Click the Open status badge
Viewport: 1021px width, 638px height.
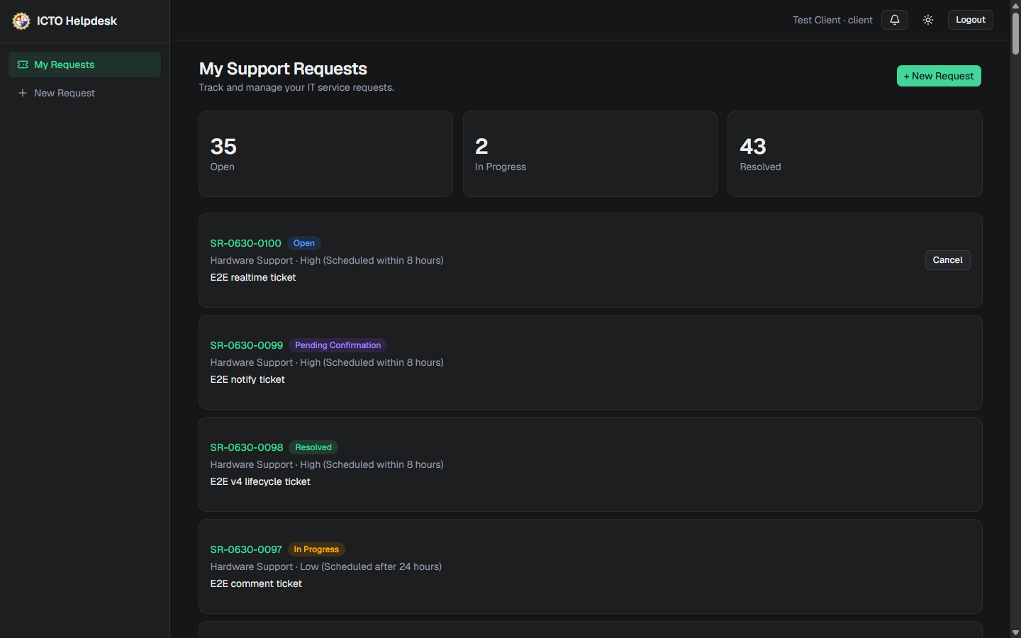304,243
